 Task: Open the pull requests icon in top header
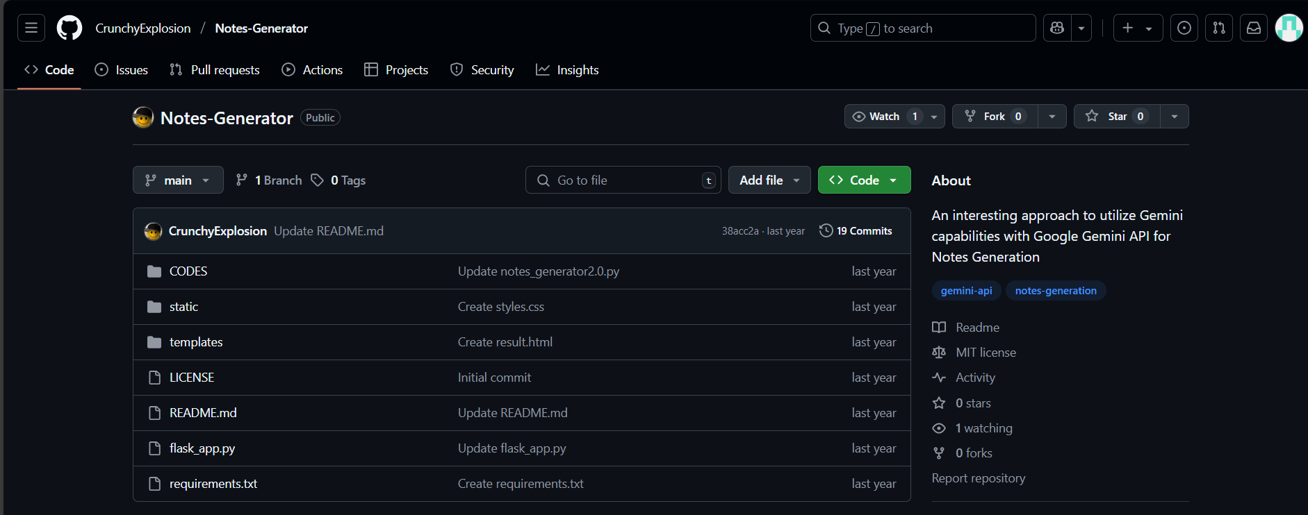1219,28
